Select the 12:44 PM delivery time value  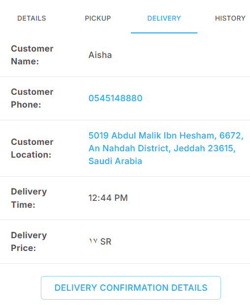pos(108,198)
